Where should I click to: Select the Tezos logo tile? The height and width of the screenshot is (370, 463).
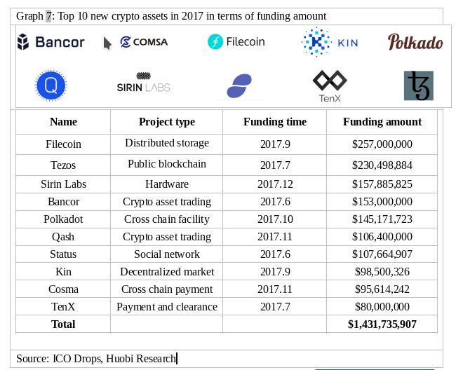[x=419, y=85]
